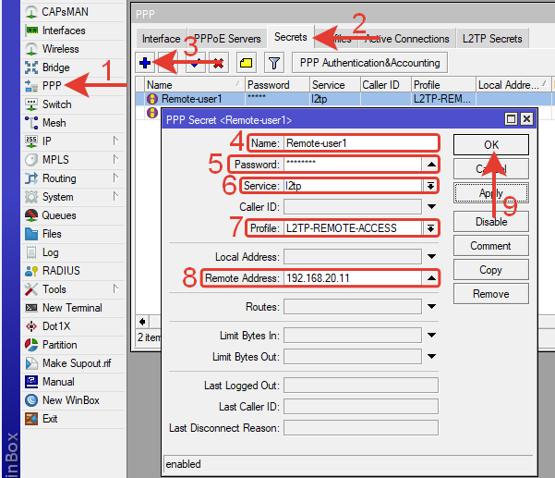Open the Service dropdown list

click(x=430, y=186)
